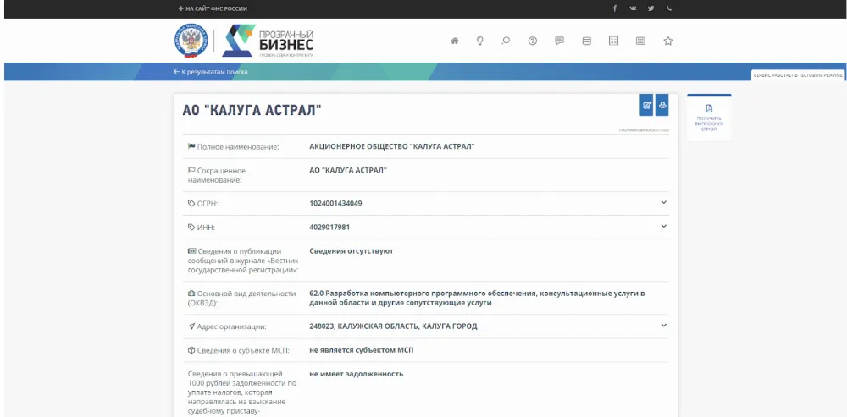The image size is (847, 417).
Task: Expand the ИНН row details
Action: [x=664, y=226]
